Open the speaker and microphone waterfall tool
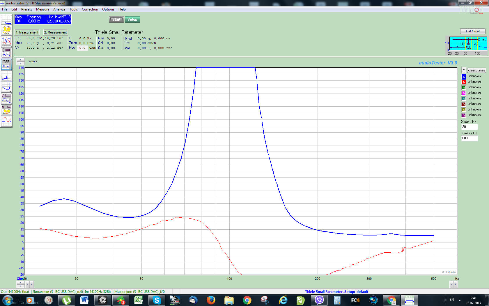Image resolution: width=489 pixels, height=306 pixels. (x=6, y=110)
